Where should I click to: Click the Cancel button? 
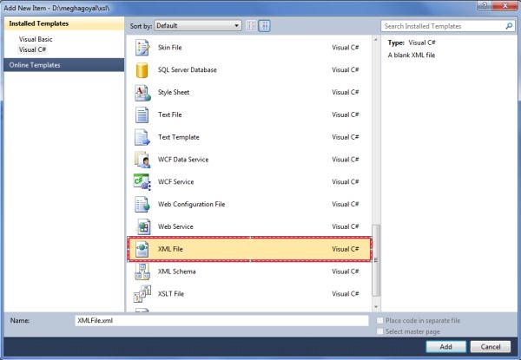(491, 347)
